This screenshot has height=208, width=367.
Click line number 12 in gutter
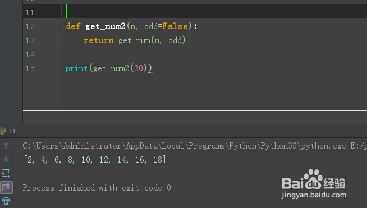[30, 26]
